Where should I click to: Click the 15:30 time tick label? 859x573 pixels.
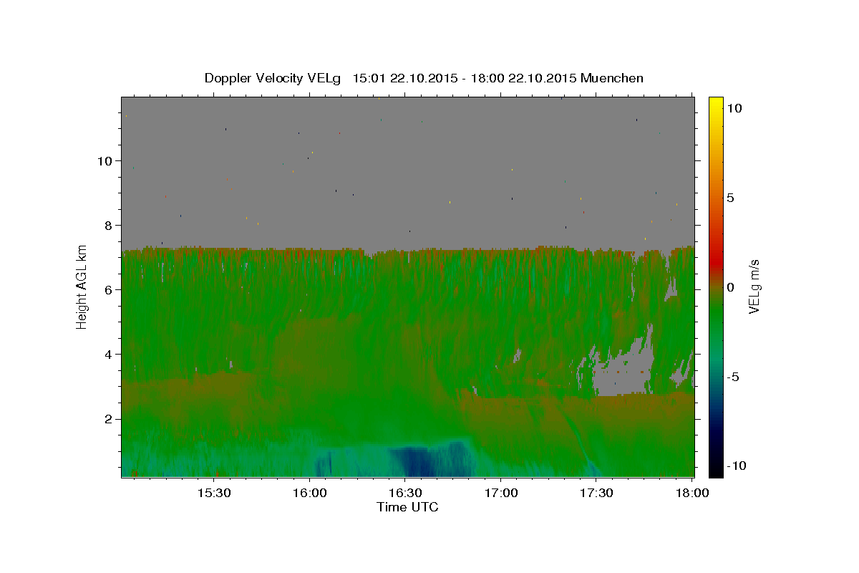point(213,493)
